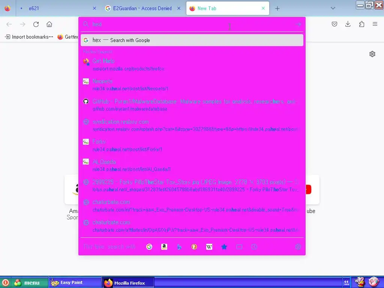Close the e621 tab
This screenshot has width=384, height=288.
pos(94,8)
